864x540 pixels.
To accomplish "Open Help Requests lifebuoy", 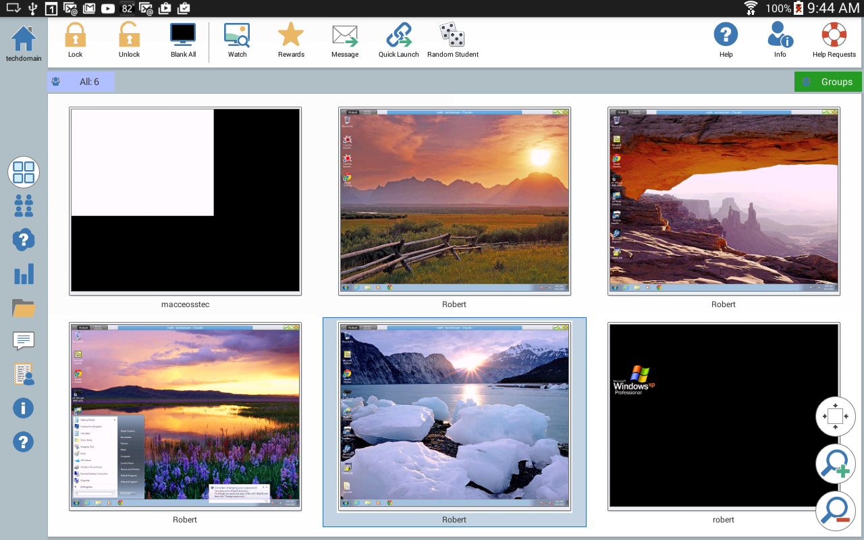I will pyautogui.click(x=834, y=36).
